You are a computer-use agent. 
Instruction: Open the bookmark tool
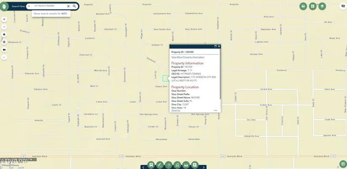151,165
